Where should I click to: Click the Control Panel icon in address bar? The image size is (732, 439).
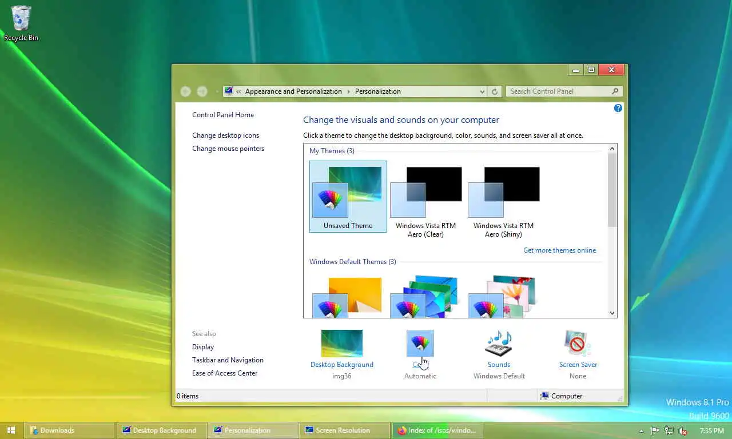click(x=229, y=91)
